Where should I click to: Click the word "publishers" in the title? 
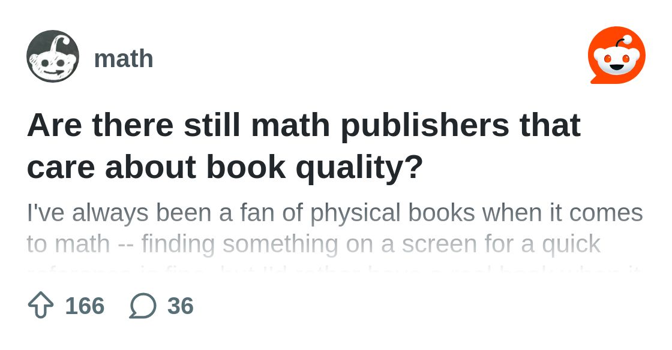(425, 125)
